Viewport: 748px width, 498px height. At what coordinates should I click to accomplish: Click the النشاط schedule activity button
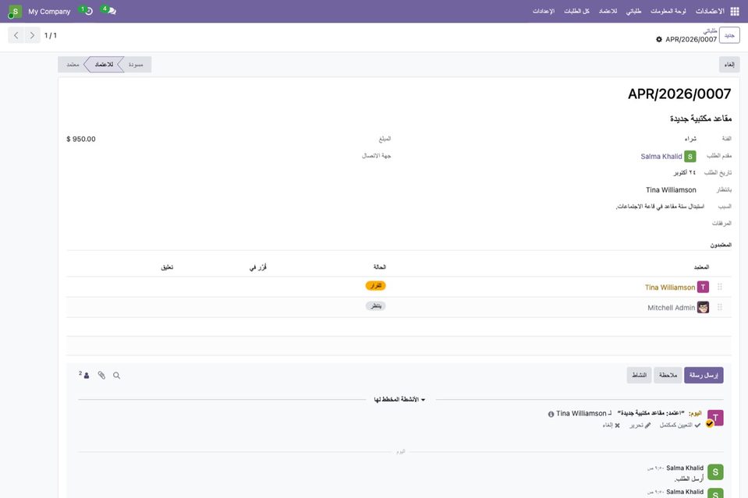click(640, 376)
